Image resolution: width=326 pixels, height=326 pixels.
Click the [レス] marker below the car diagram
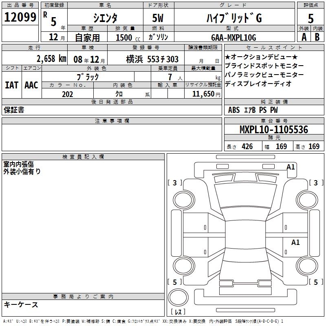(178, 313)
